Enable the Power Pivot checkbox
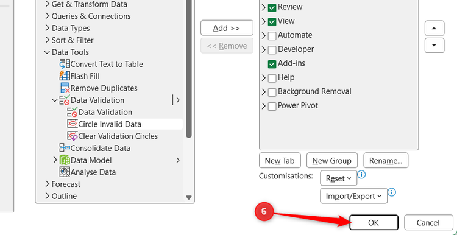 point(272,107)
